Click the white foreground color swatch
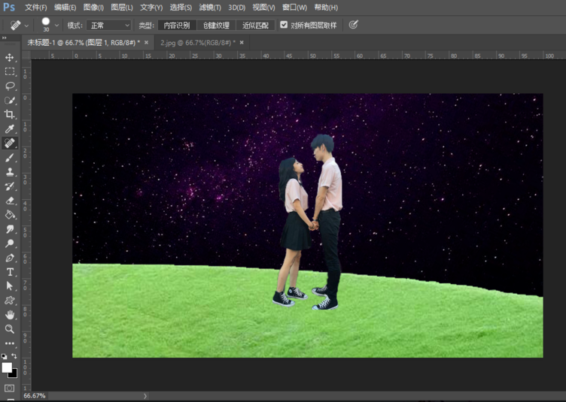 click(x=8, y=367)
